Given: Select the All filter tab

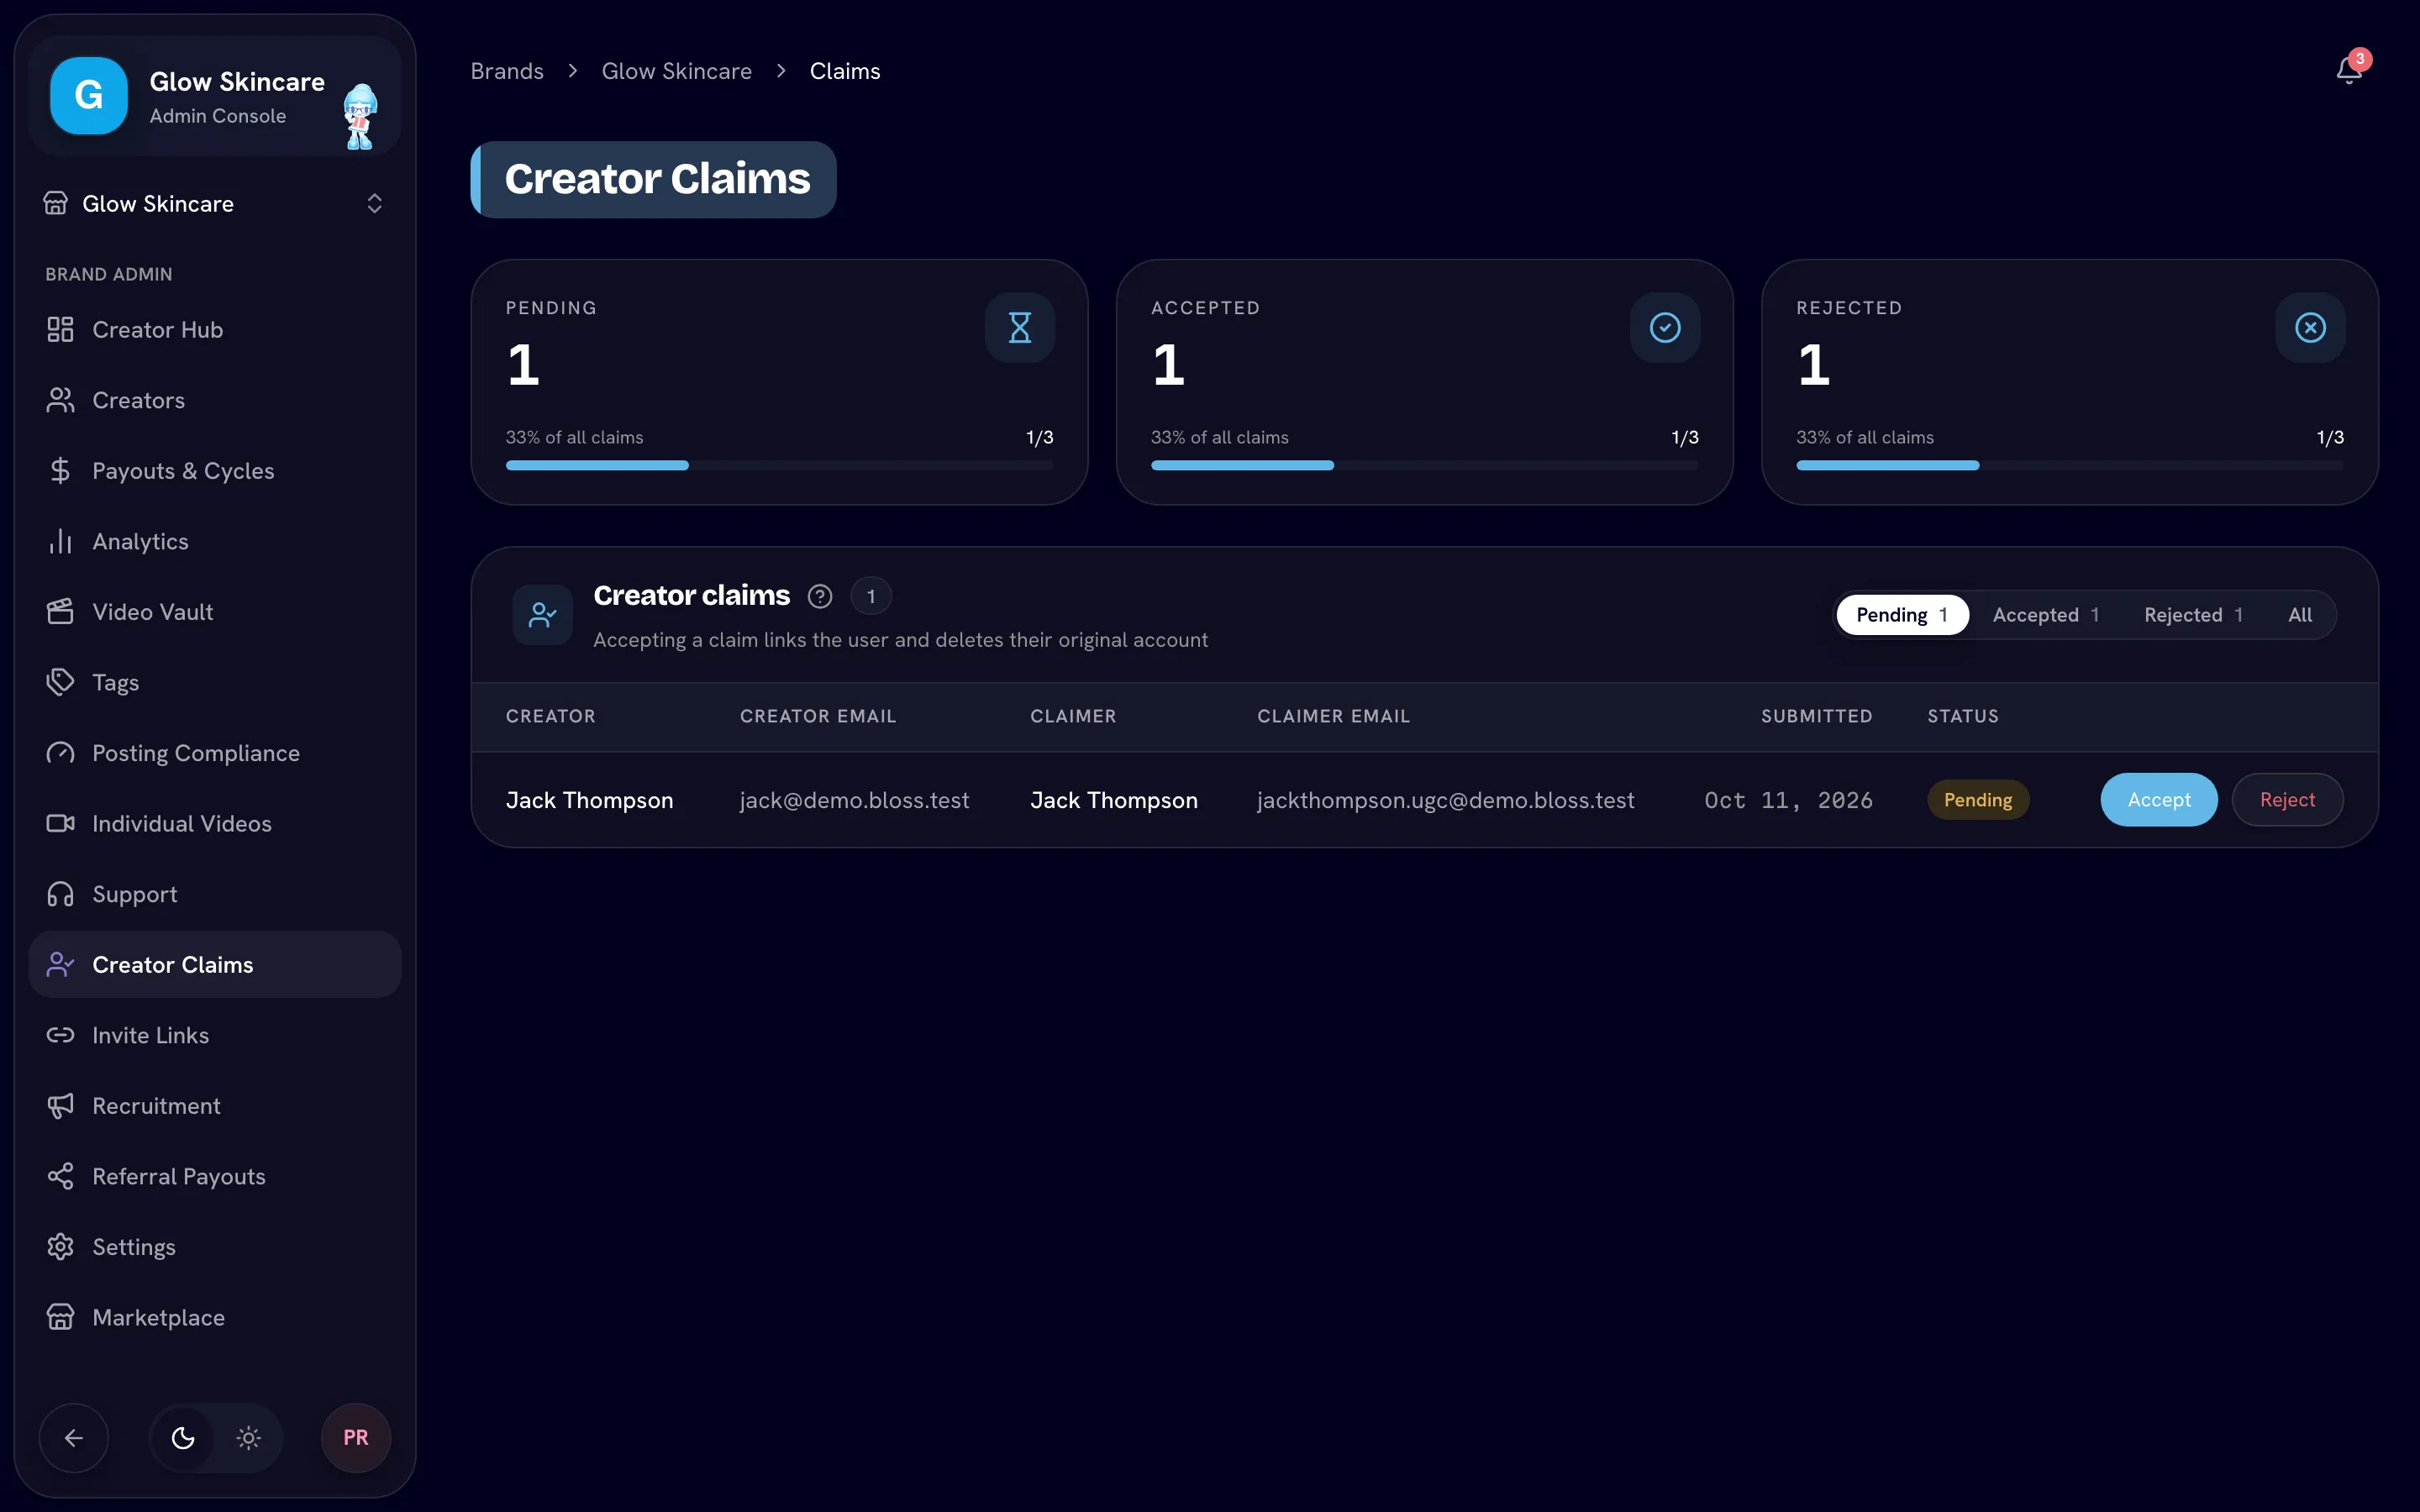Looking at the screenshot, I should pyautogui.click(x=2300, y=615).
